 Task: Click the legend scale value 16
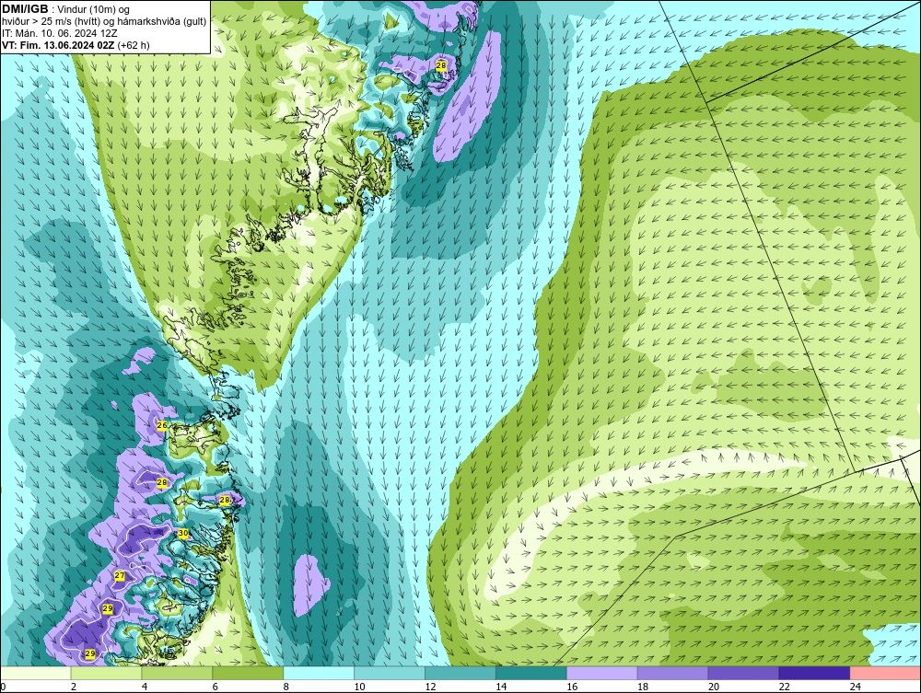572,687
